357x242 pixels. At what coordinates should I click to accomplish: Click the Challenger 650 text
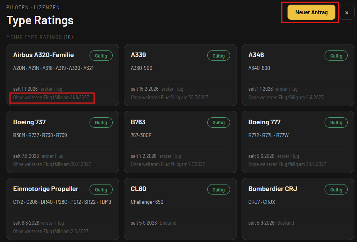pyautogui.click(x=147, y=202)
